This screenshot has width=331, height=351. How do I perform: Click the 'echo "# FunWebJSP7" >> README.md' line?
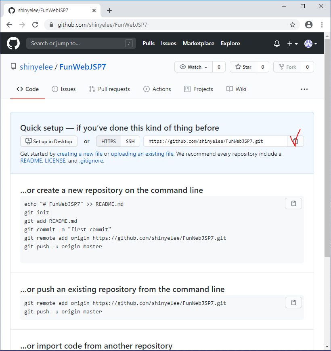[x=74, y=204]
